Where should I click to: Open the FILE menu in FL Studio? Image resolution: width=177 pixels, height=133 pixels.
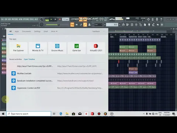point(2,19)
